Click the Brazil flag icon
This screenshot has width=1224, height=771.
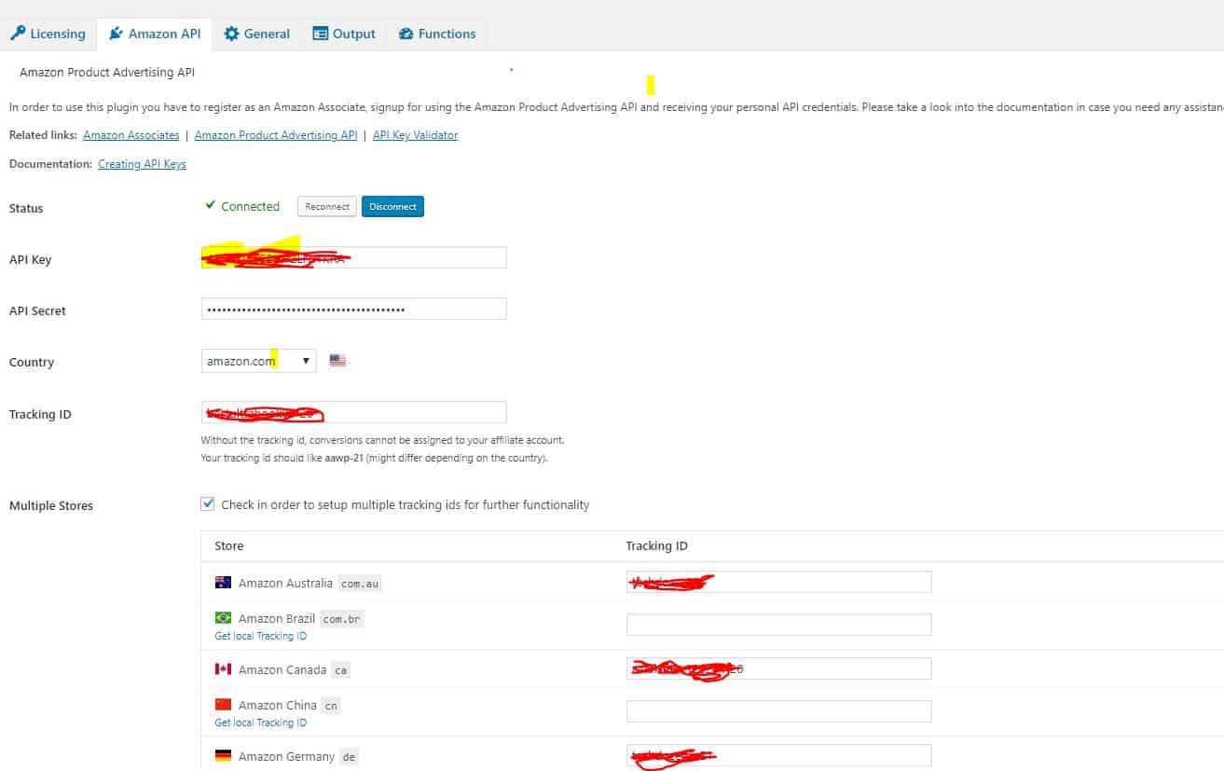(x=223, y=617)
